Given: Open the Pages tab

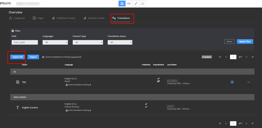Looking at the screenshot, I should pos(38,18).
